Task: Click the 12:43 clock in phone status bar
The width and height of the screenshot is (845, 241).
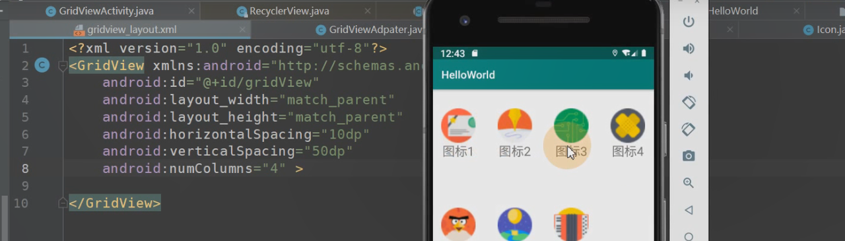Action: coord(452,53)
